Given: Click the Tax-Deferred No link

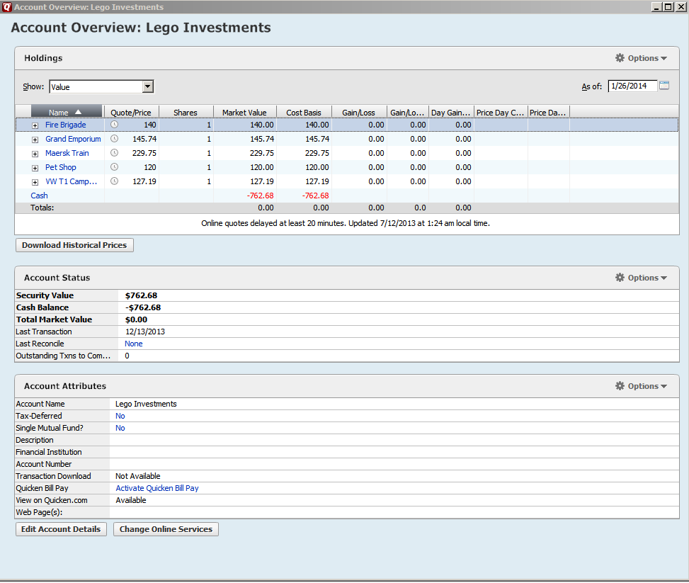Looking at the screenshot, I should coord(120,416).
